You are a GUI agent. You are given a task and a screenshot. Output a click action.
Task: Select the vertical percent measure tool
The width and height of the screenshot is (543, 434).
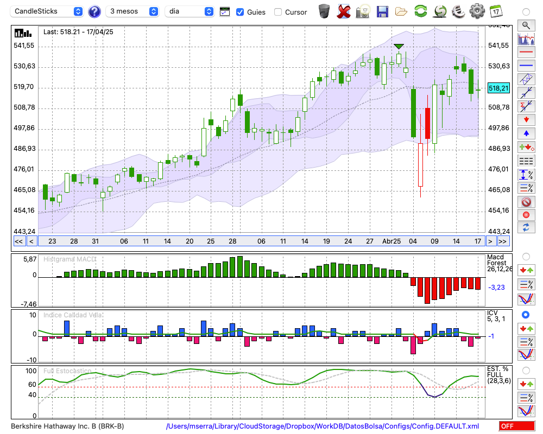coord(526,175)
